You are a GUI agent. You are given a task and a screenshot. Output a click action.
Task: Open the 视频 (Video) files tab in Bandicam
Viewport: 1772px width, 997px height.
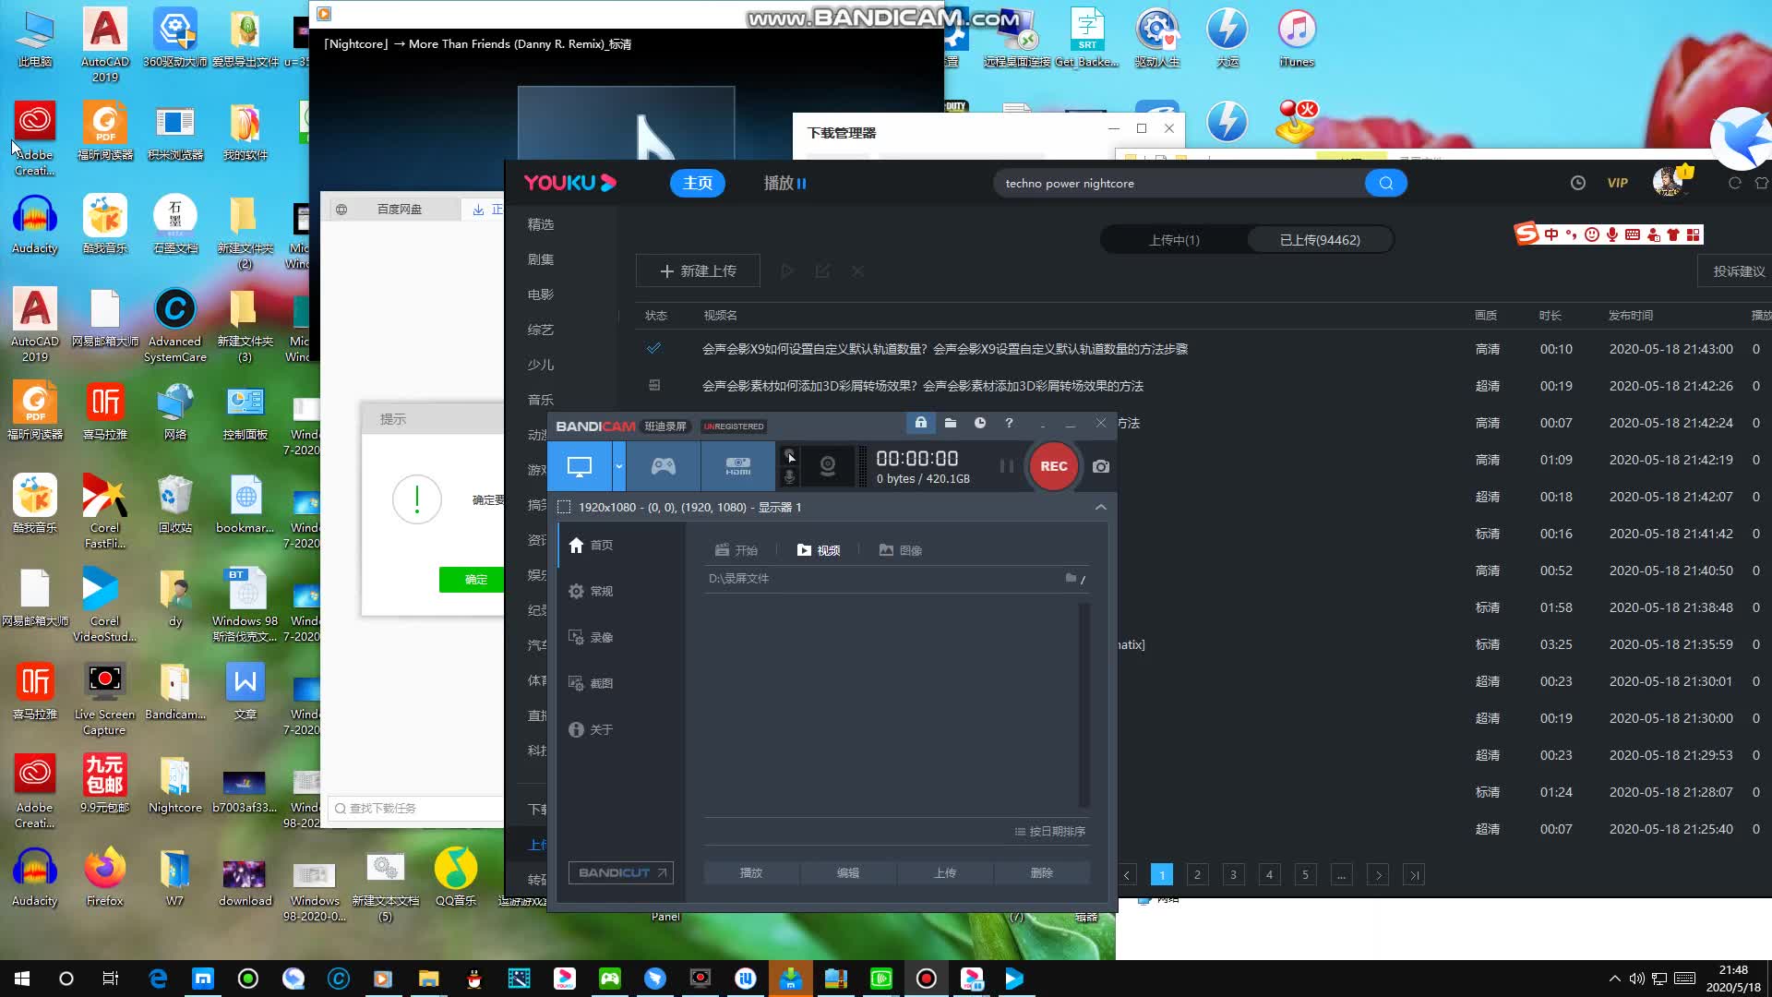(x=818, y=549)
